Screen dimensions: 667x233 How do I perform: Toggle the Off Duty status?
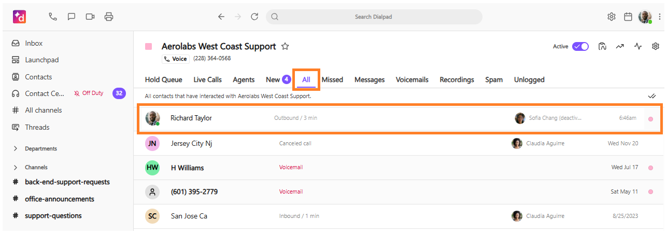[88, 93]
